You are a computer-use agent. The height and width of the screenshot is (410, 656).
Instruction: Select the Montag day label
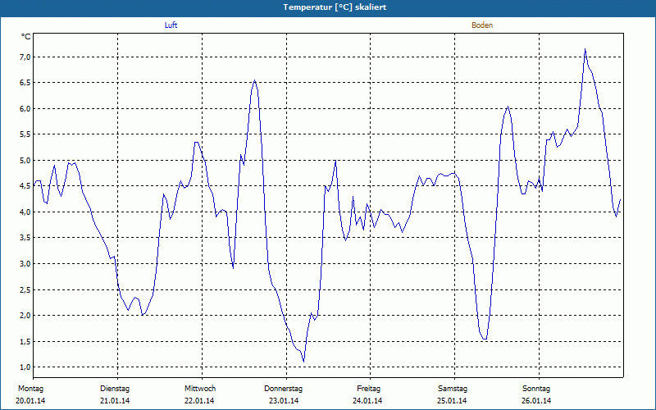coord(30,389)
